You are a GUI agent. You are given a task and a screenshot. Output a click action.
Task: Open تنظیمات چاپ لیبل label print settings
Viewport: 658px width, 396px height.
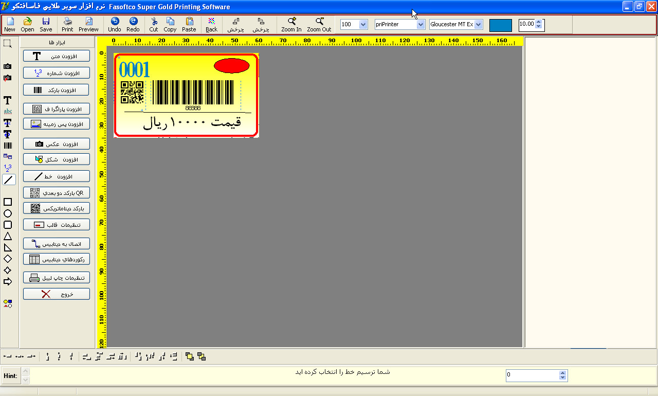tap(57, 278)
